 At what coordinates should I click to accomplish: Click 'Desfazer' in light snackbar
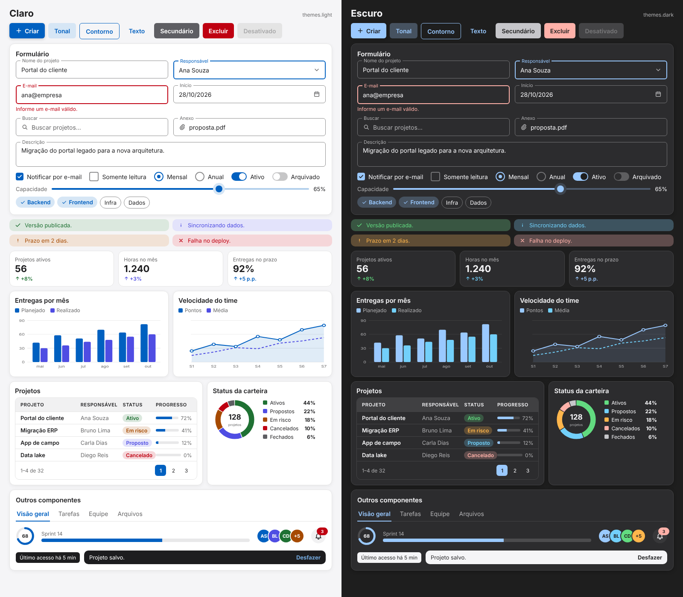point(308,557)
